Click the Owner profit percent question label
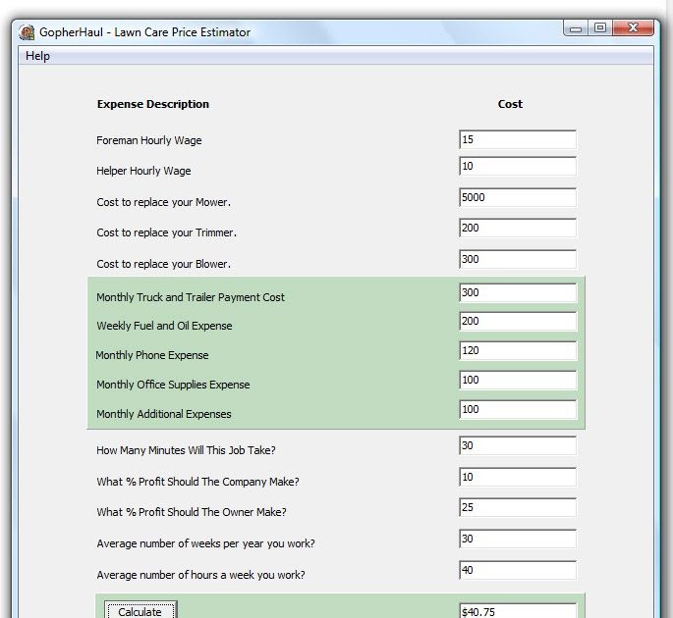The height and width of the screenshot is (618, 673). 192,512
